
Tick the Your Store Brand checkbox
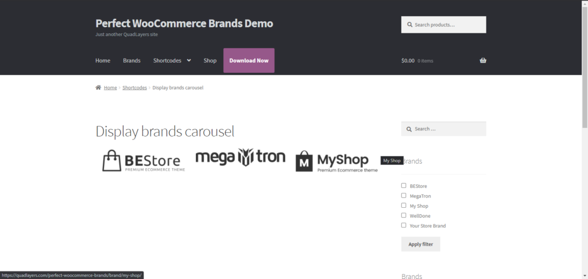[404, 226]
